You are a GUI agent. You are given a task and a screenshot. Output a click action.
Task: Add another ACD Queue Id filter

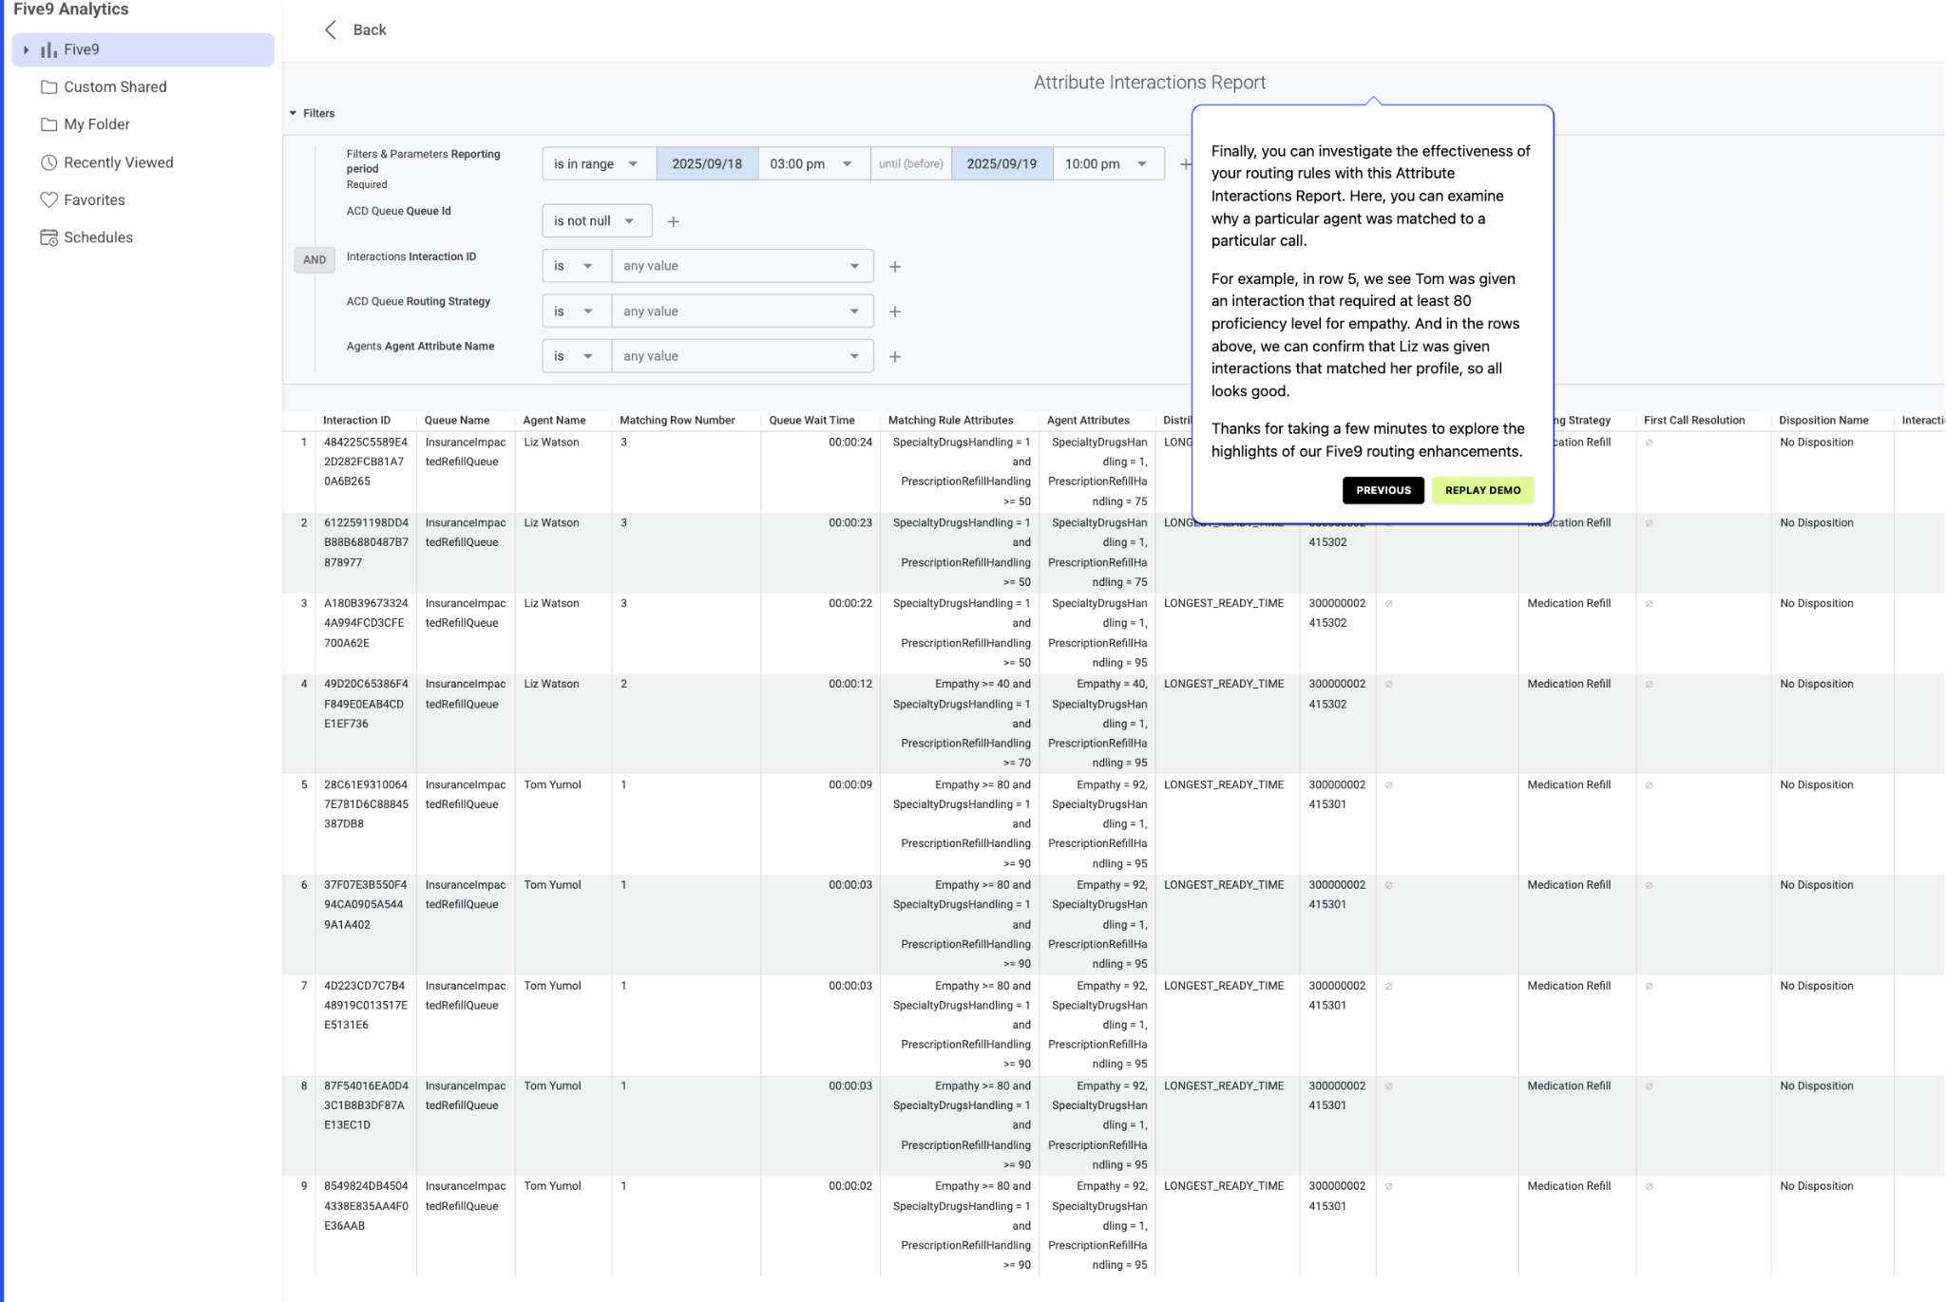673,221
